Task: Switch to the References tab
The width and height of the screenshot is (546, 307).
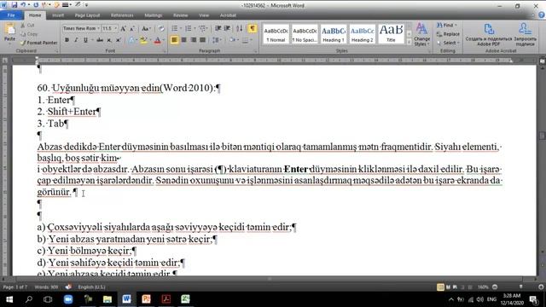Action: (122, 15)
